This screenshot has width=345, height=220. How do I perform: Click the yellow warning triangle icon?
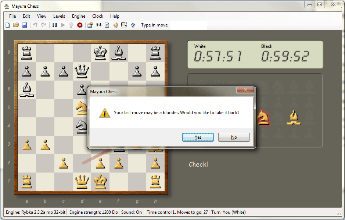[x=105, y=113]
